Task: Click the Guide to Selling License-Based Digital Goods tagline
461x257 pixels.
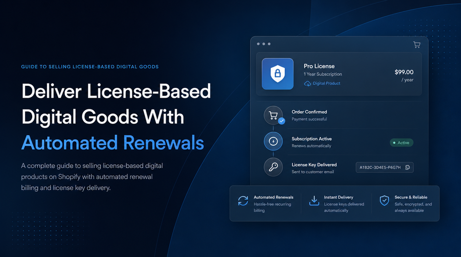Action: point(90,67)
